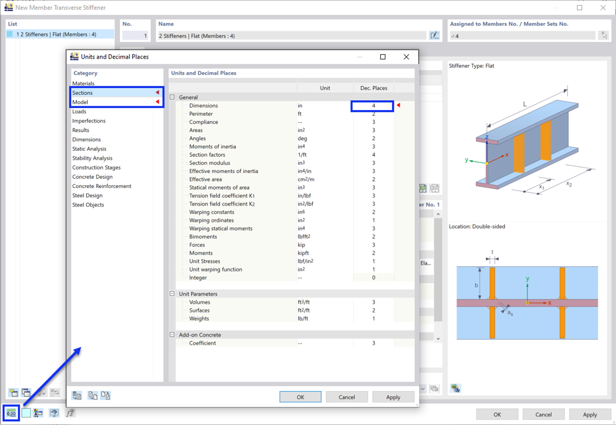Click the fx formula visibility icon
The height and width of the screenshot is (425, 616).
click(70, 413)
